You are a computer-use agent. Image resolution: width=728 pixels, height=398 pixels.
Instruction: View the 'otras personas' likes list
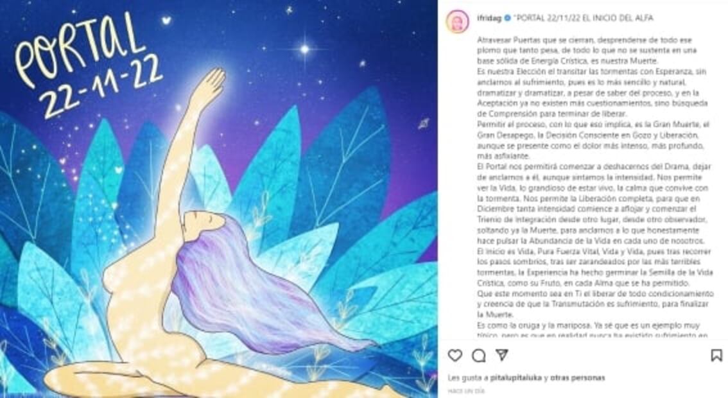click(578, 377)
